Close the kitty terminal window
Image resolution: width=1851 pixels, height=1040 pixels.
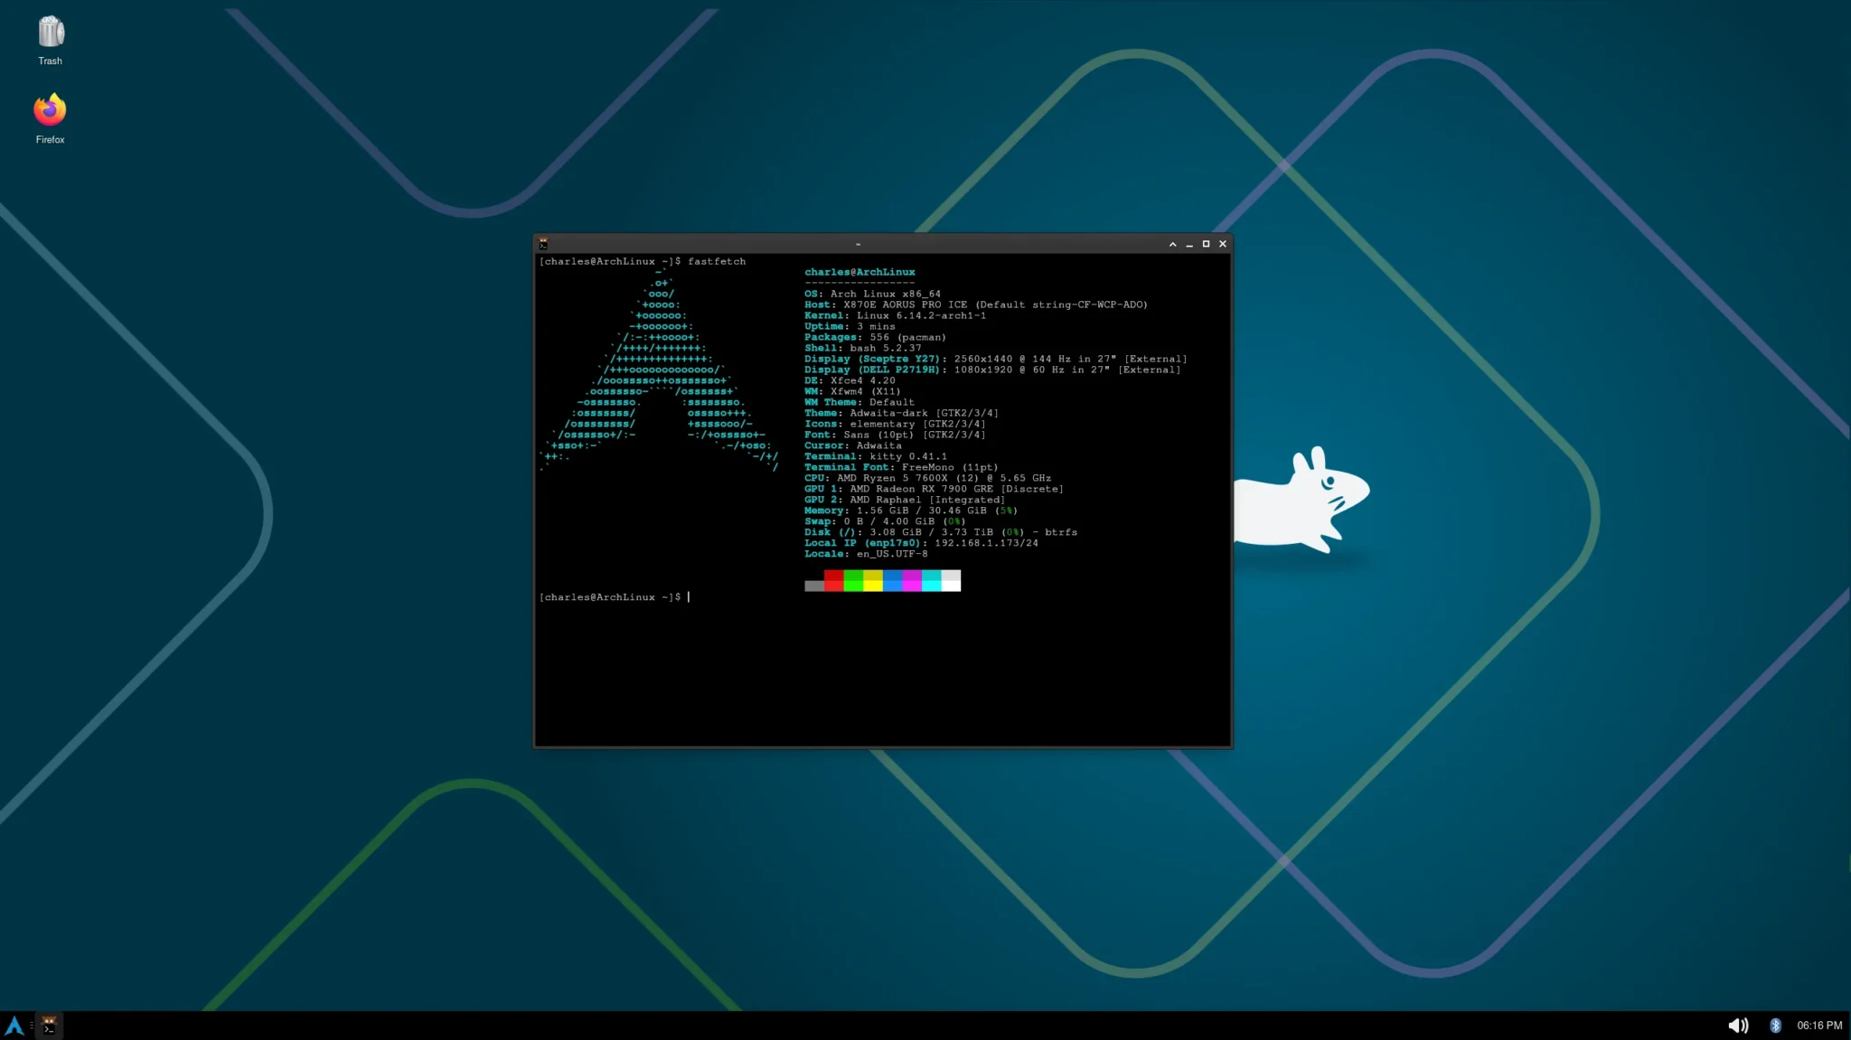point(1223,244)
